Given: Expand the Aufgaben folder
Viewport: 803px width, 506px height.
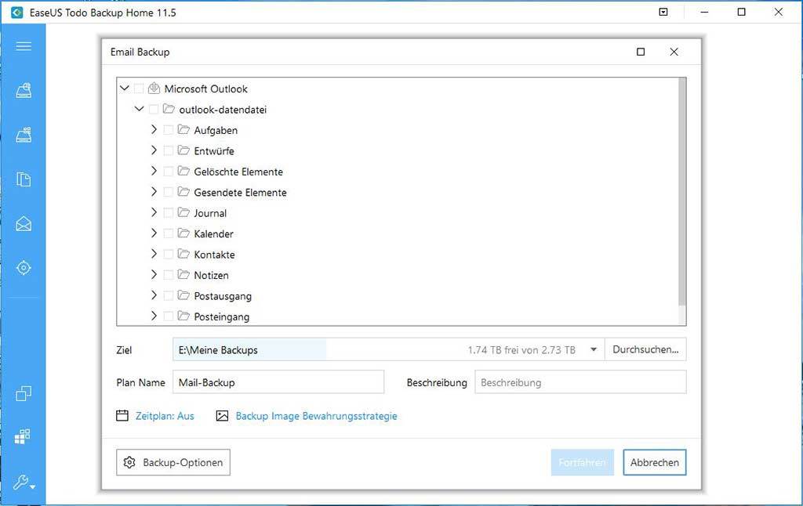Looking at the screenshot, I should click(x=154, y=129).
